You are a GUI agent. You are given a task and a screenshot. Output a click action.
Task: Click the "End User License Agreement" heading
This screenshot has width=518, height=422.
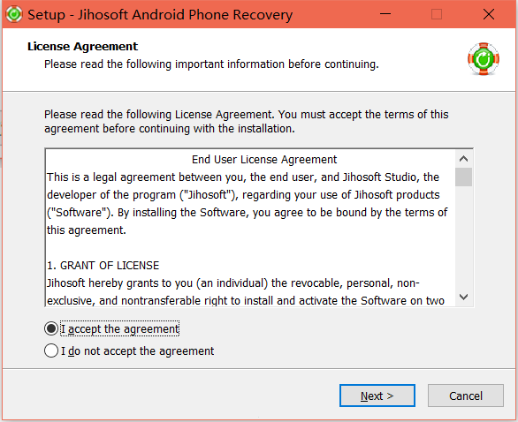pyautogui.click(x=264, y=160)
